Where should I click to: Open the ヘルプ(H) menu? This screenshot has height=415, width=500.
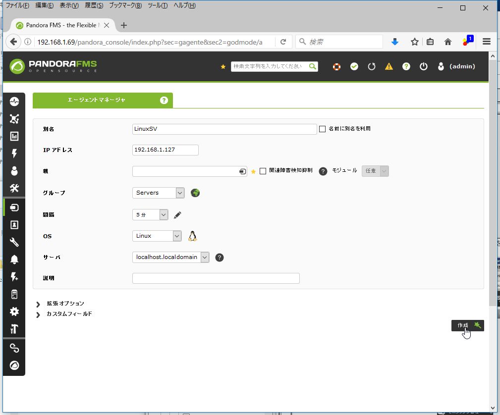click(x=185, y=5)
